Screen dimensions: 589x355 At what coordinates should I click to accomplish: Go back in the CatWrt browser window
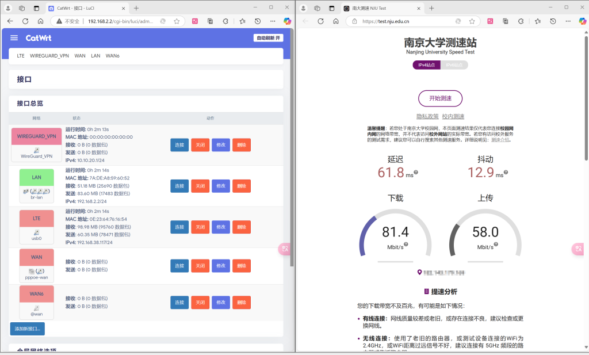10,21
